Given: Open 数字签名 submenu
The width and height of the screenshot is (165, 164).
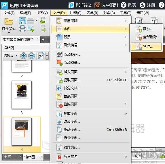Looking at the screenshot, I should [x=90, y=157].
